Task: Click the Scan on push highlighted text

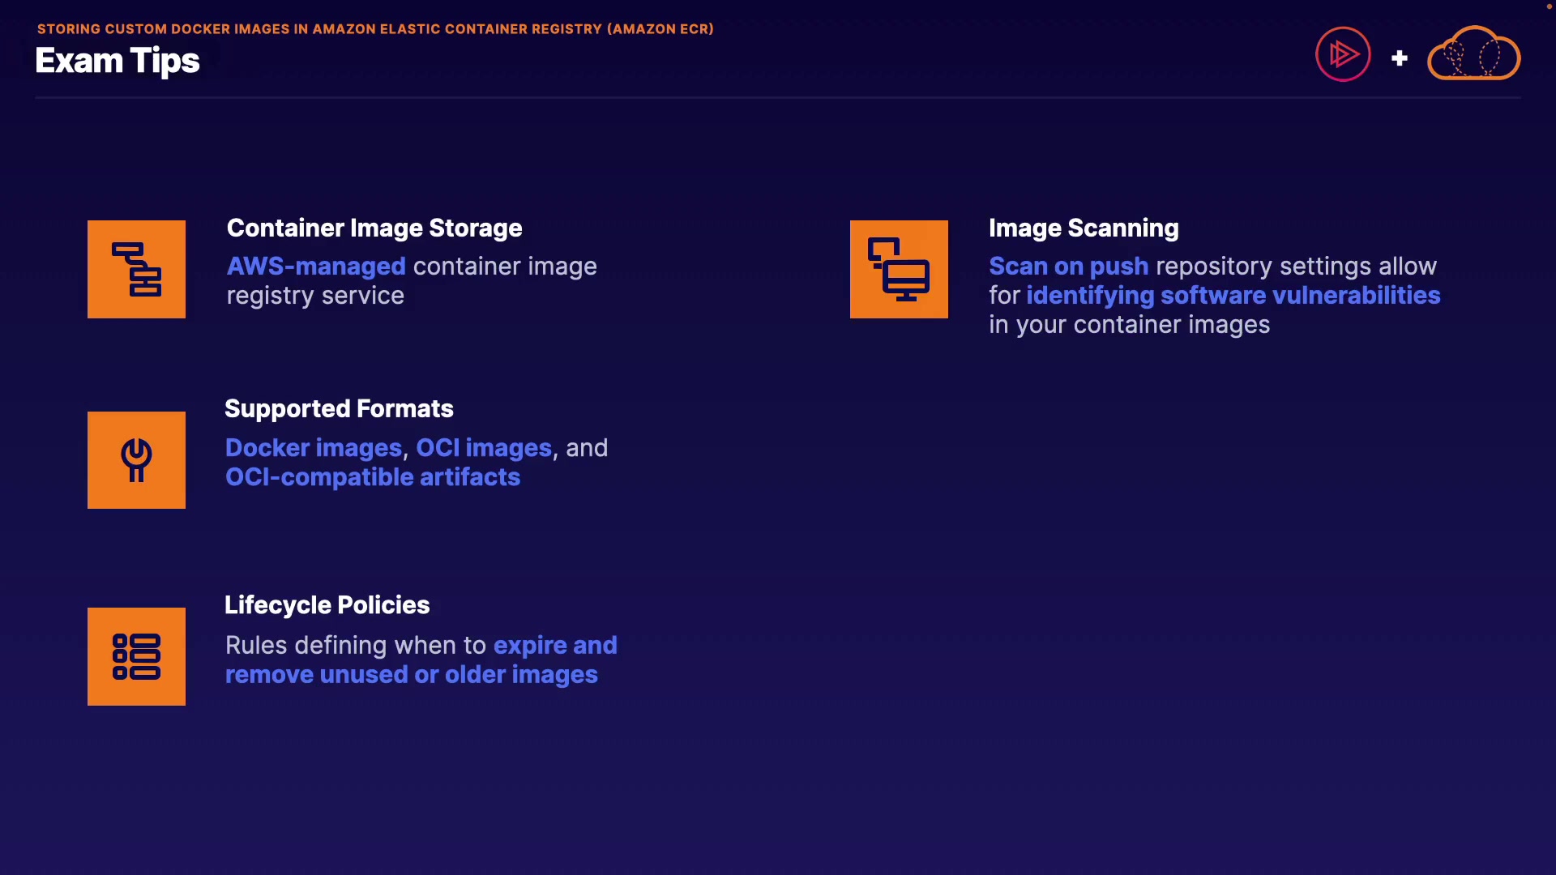Action: coord(1068,267)
